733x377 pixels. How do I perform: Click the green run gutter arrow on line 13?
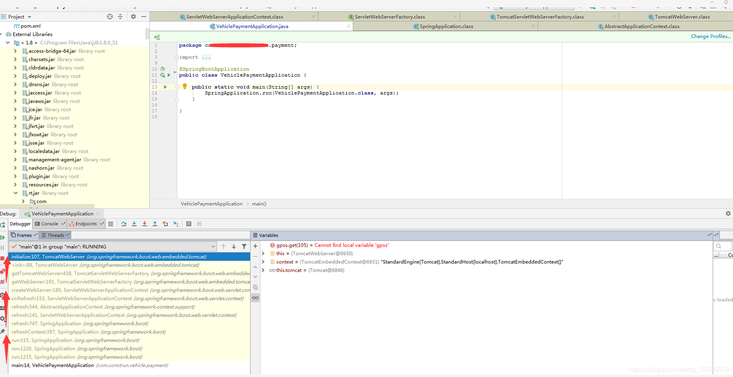(x=165, y=87)
